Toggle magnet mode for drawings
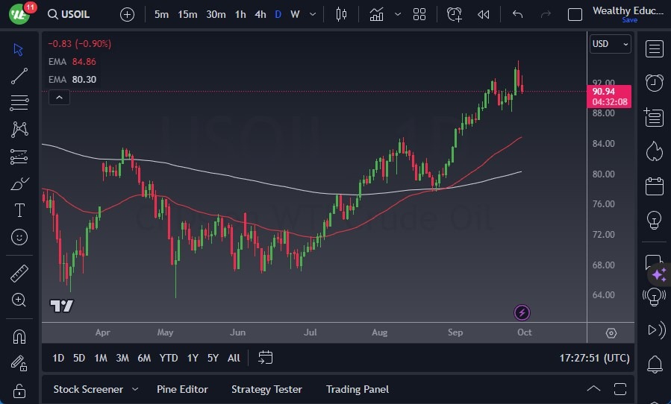 (19, 336)
